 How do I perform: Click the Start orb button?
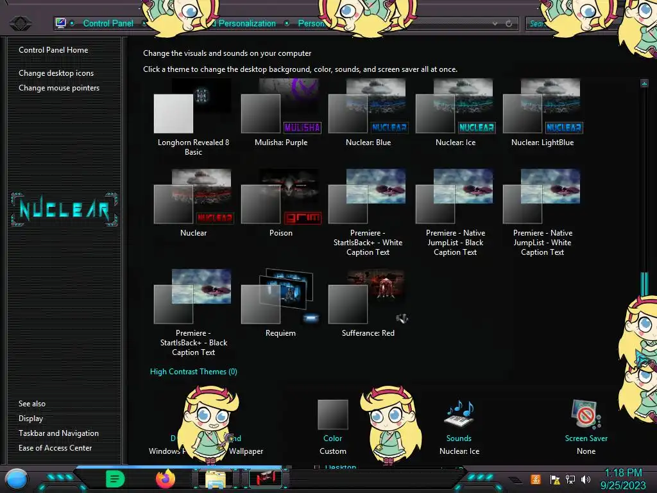point(17,479)
